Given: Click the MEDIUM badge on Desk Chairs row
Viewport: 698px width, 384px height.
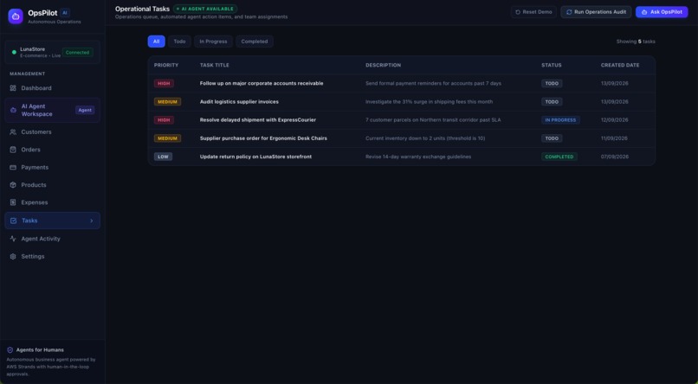Looking at the screenshot, I should tap(167, 138).
